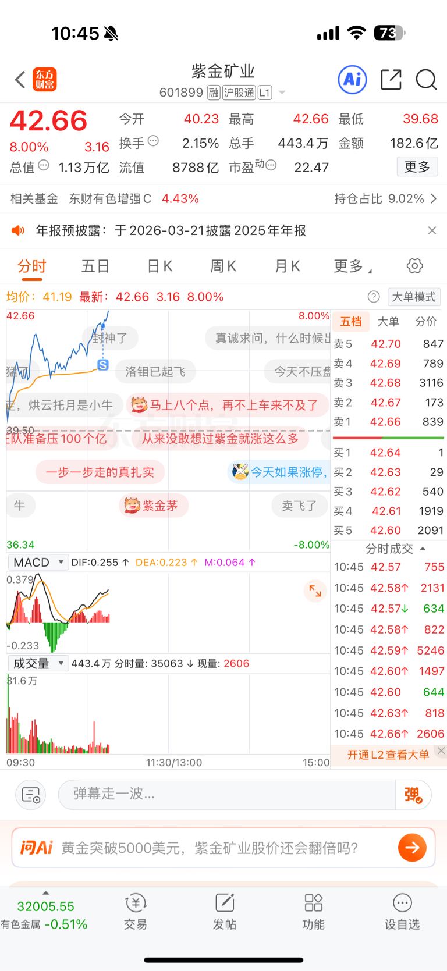447x971 pixels.
Task: Tap info icon beside 总值
Action: (x=44, y=165)
